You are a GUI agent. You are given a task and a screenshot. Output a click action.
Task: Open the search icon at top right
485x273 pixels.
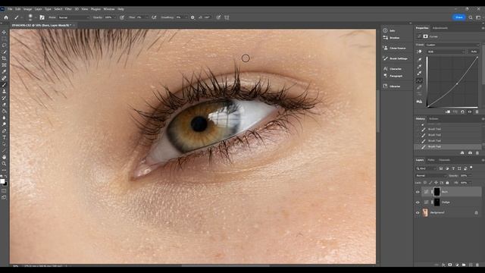coord(471,17)
